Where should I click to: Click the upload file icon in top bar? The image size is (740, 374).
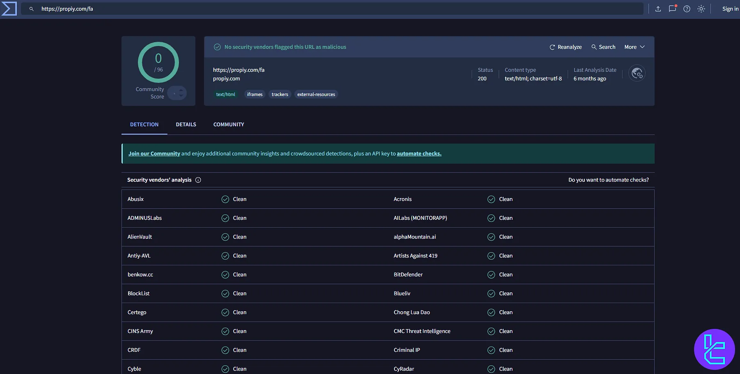pyautogui.click(x=658, y=8)
